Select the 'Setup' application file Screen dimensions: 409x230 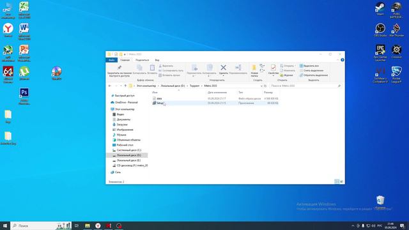160,103
